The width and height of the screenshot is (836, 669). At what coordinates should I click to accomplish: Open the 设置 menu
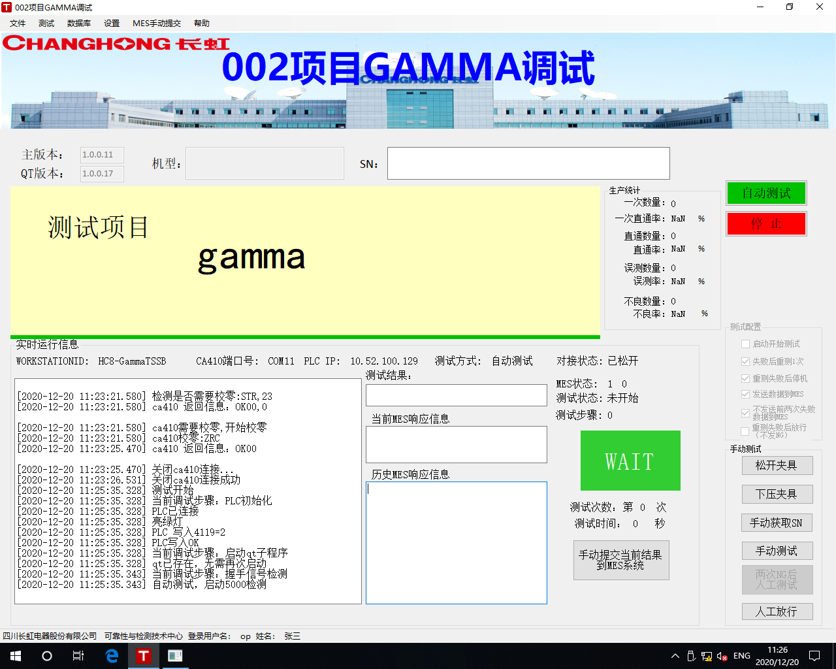coord(112,24)
